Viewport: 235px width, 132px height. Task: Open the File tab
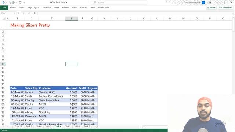click(x=4, y=7)
